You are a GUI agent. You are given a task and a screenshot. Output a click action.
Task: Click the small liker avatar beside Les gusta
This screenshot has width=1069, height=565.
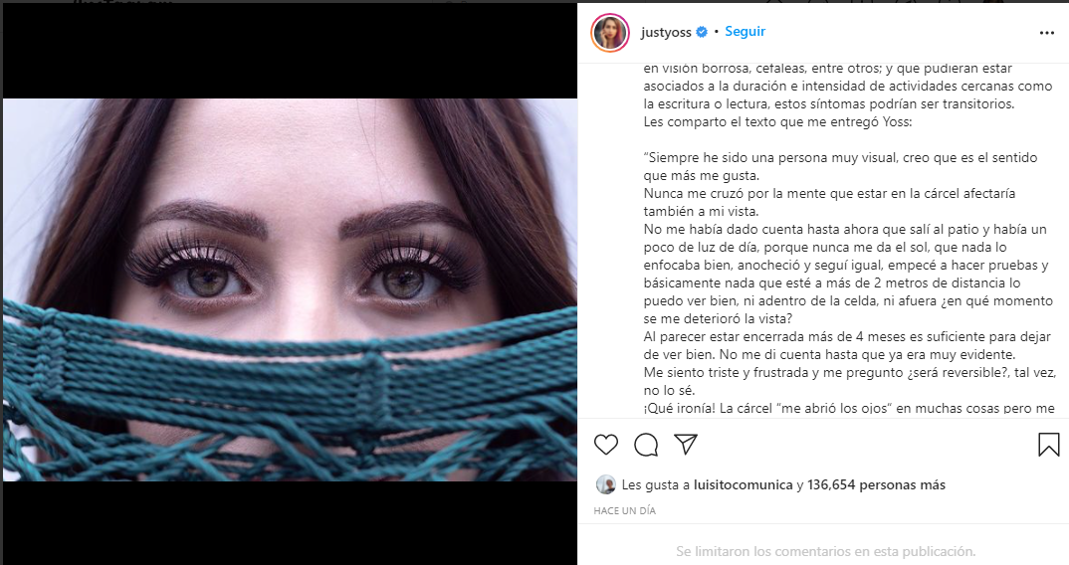click(605, 485)
